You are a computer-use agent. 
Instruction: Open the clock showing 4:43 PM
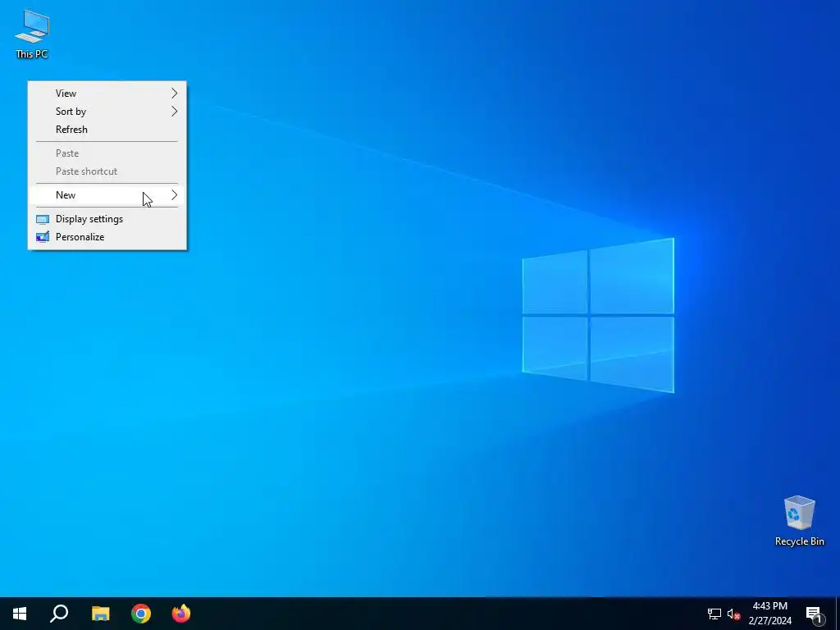coord(769,606)
